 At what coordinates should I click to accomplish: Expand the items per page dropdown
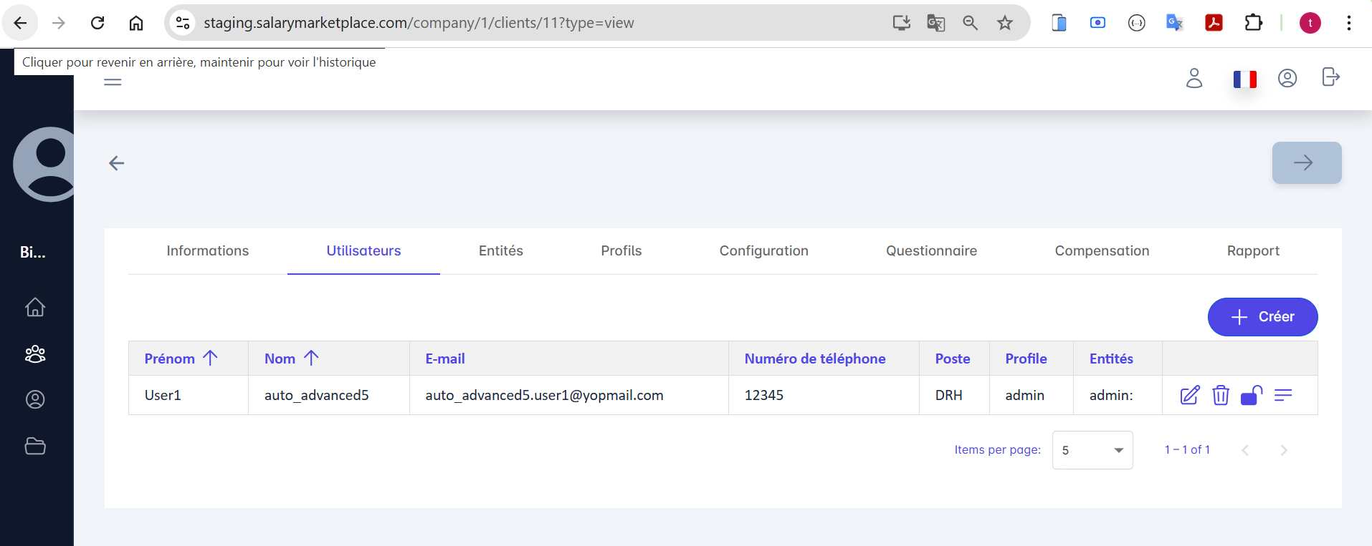(1092, 450)
